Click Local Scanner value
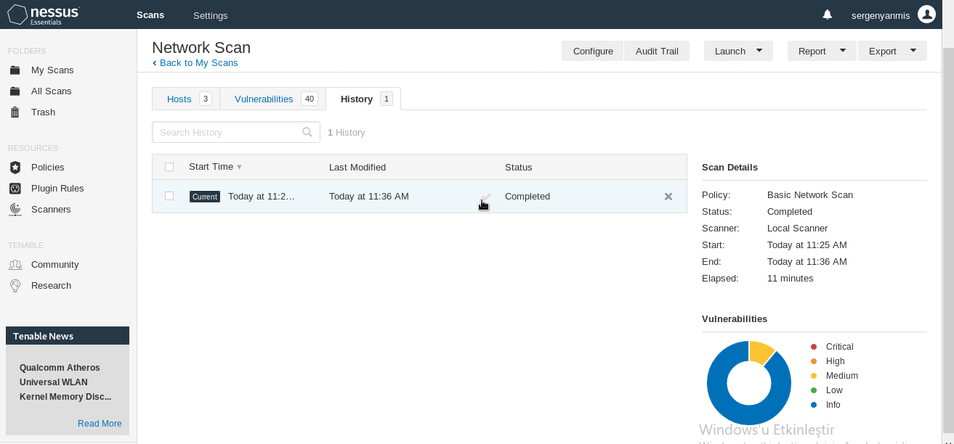Image resolution: width=954 pixels, height=444 pixels. pos(798,229)
